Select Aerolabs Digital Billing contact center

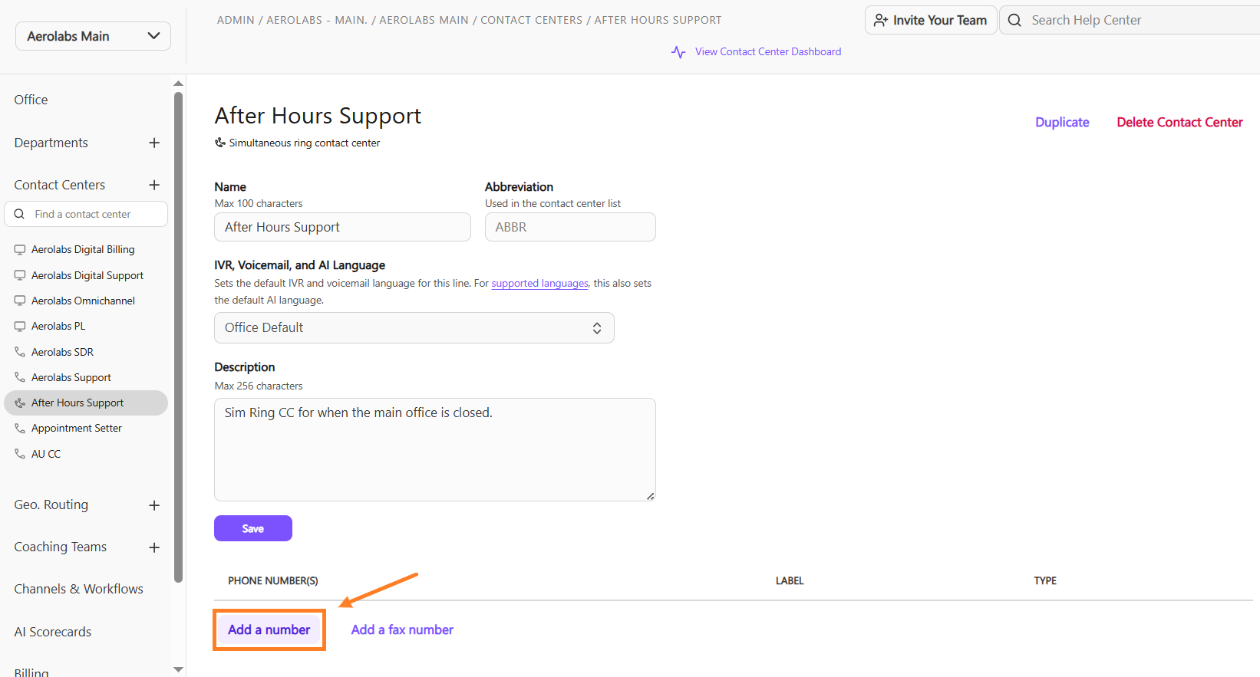pos(83,249)
